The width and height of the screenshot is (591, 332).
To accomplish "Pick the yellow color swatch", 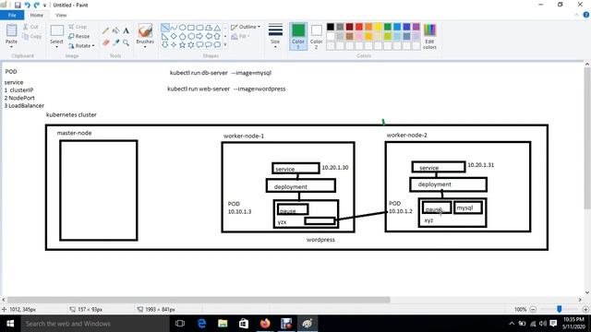I will (378, 27).
